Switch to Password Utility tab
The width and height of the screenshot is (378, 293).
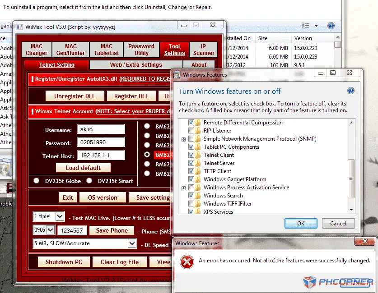[x=141, y=50]
